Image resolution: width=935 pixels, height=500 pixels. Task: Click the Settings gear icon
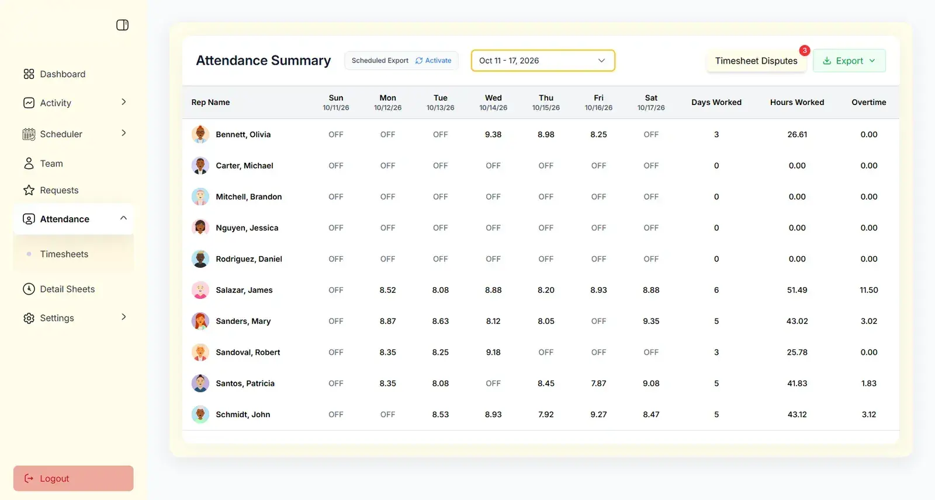29,318
